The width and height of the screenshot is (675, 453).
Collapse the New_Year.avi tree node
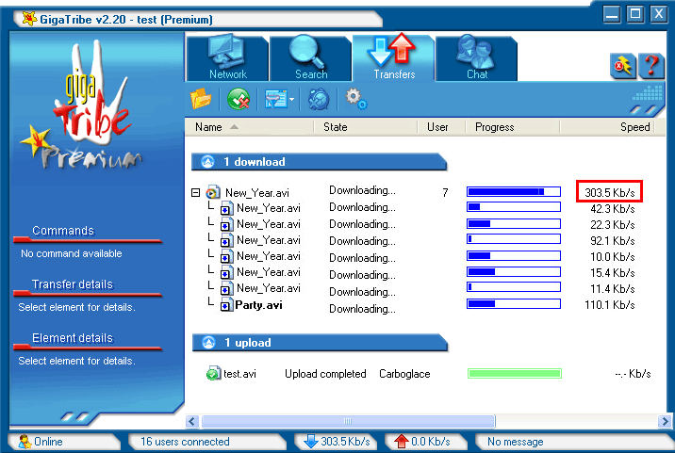point(195,192)
